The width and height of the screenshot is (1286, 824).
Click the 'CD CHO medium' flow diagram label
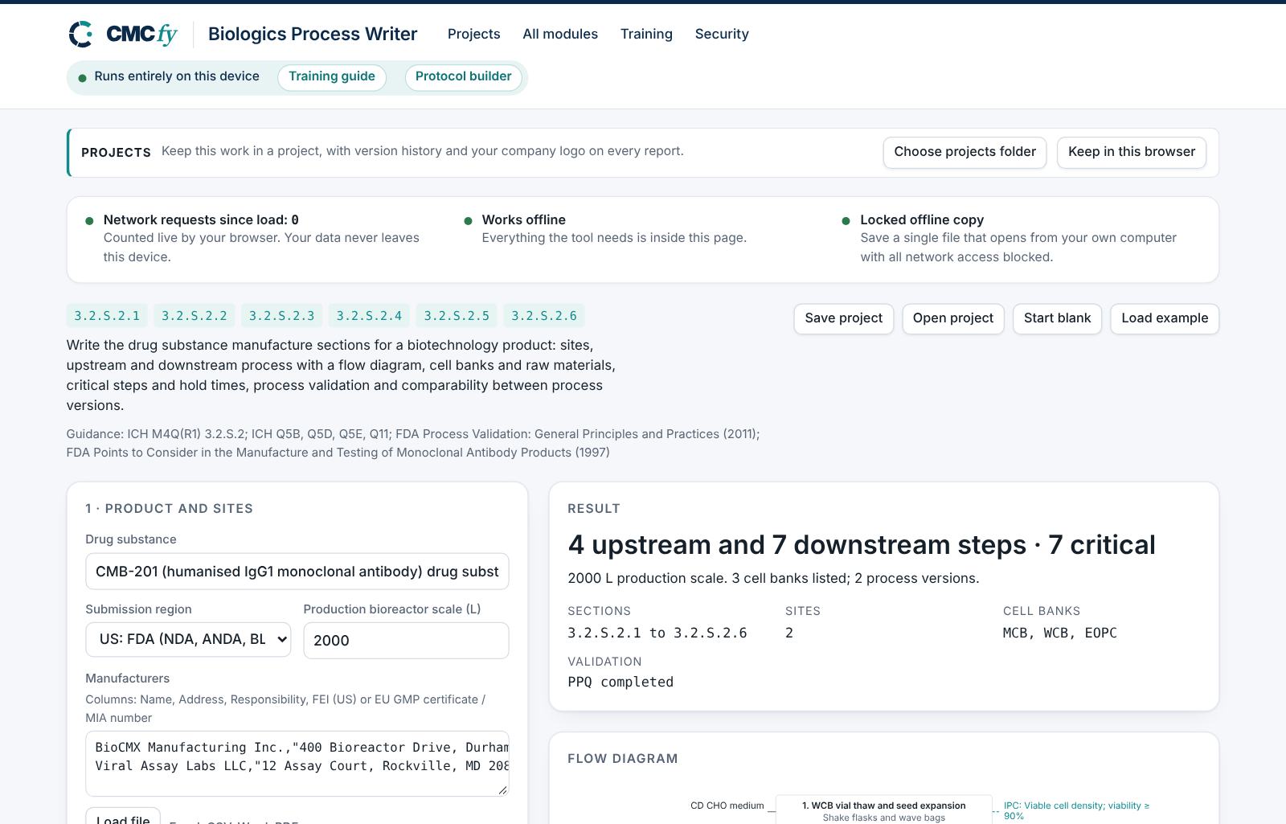coord(727,806)
